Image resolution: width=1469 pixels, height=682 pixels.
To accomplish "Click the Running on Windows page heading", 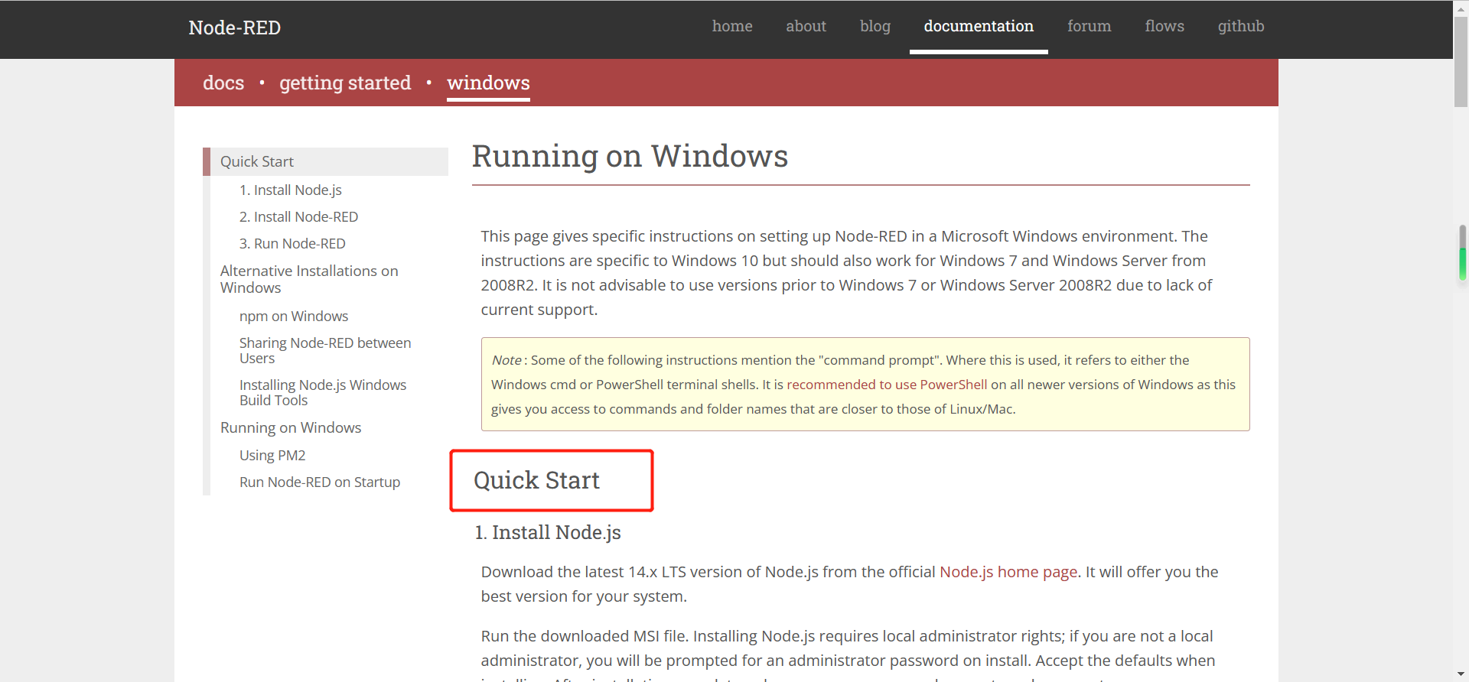I will 630,156.
